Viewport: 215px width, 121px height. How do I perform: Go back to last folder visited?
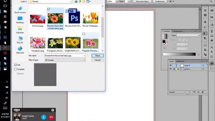click(x=76, y=1)
